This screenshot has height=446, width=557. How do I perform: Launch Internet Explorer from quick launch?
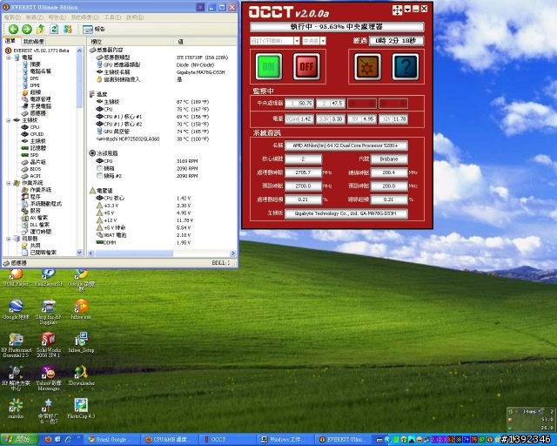coord(68,439)
